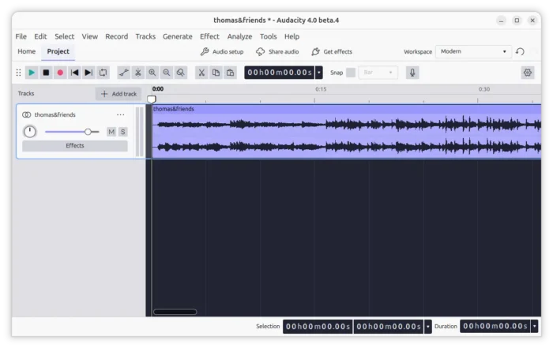Open the Analyze menu

(x=239, y=36)
